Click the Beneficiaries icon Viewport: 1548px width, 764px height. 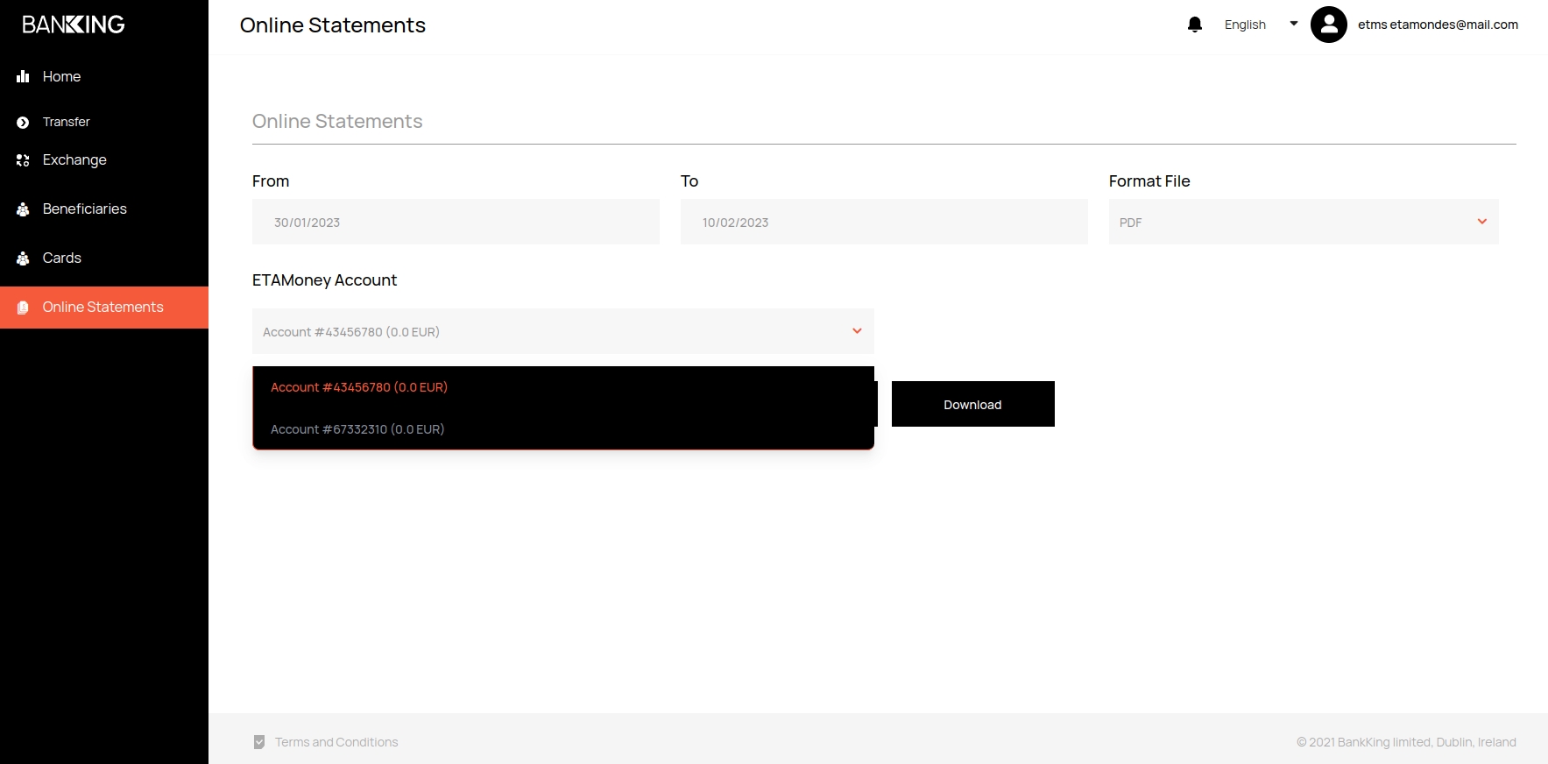[23, 209]
